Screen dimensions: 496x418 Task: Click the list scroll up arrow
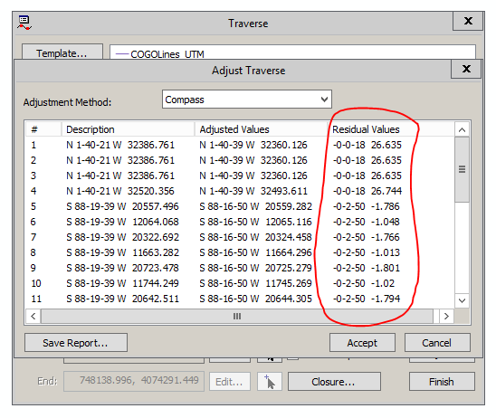[x=462, y=129]
